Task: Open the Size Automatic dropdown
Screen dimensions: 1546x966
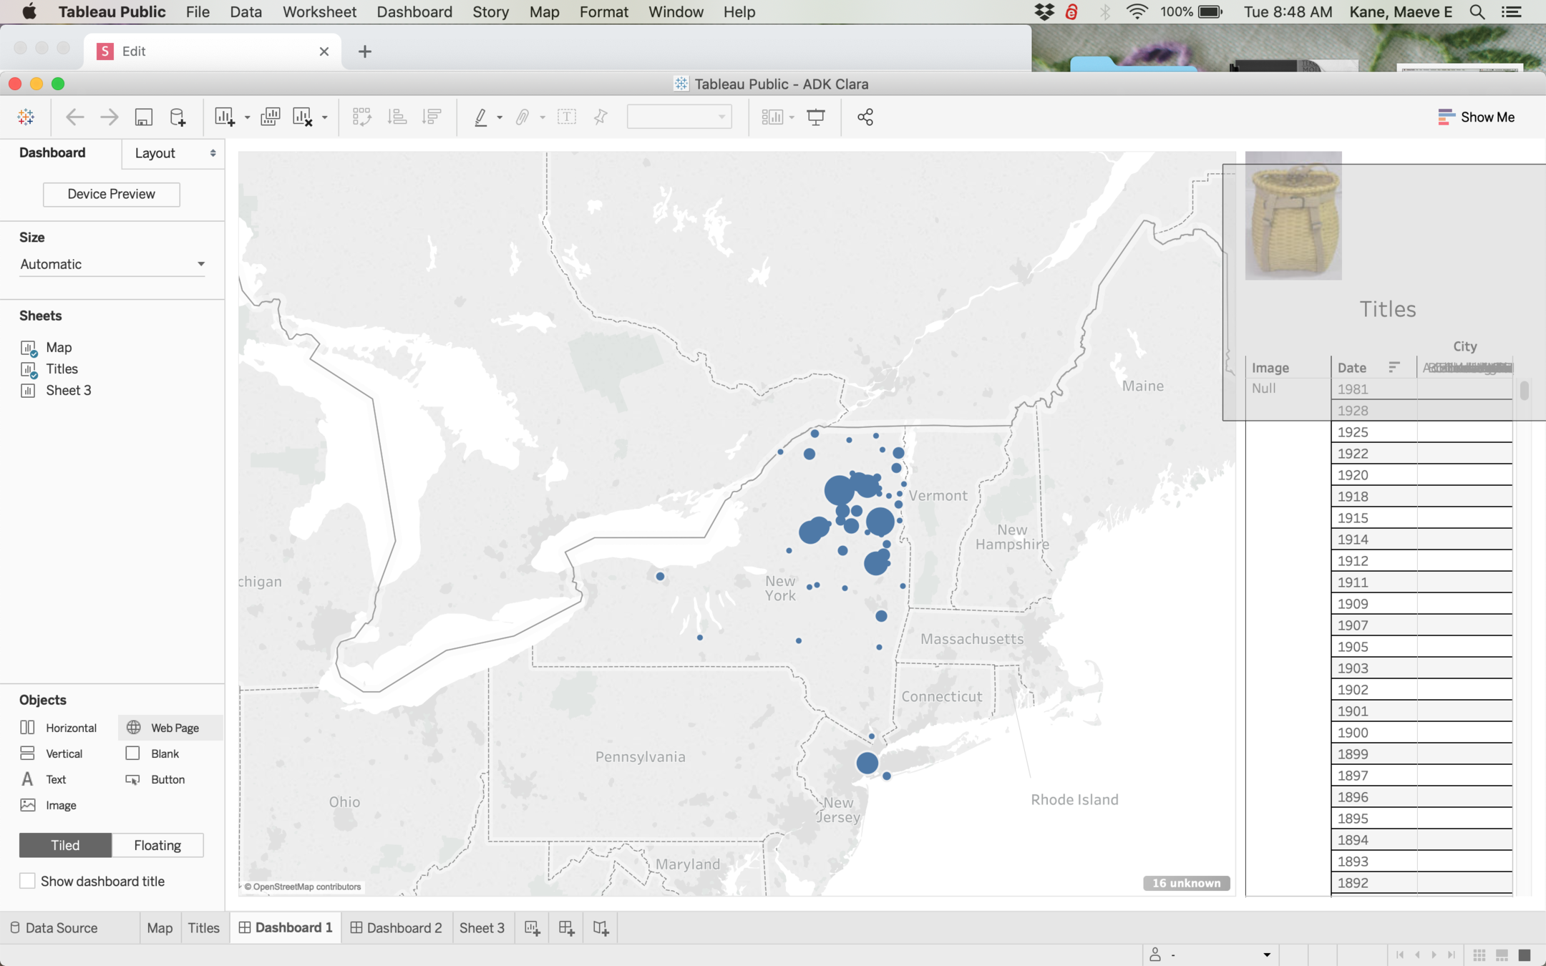Action: 112,264
